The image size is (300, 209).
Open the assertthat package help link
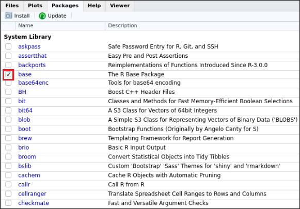33,56
